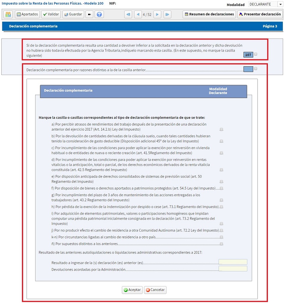
Task: Click the page indicator '4 / 52'
Action: (x=147, y=15)
